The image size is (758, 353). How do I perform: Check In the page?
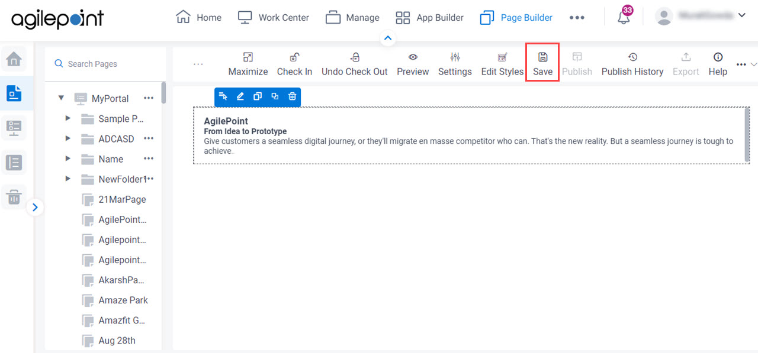[x=294, y=64]
